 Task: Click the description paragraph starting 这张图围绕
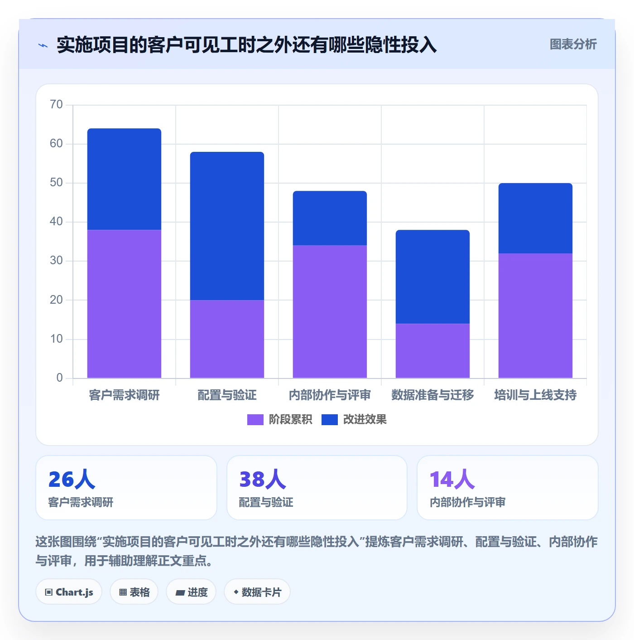317,551
